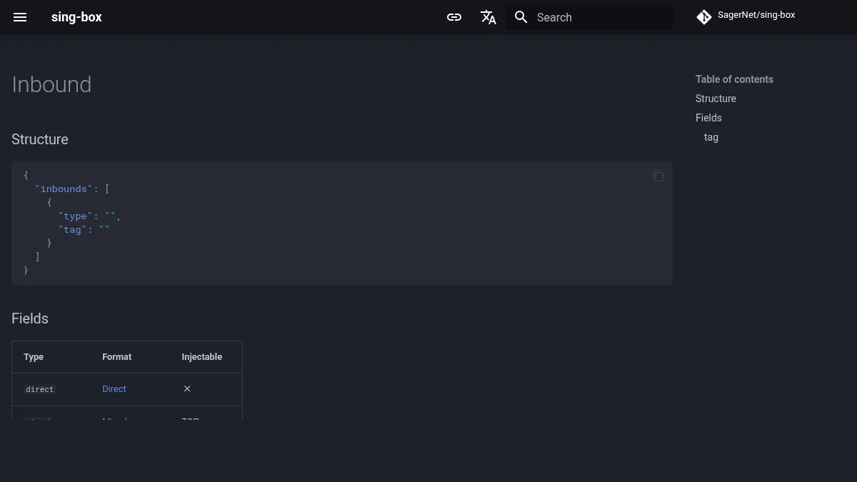Click the "inbounds" key in the code
The width and height of the screenshot is (857, 482).
(x=64, y=189)
